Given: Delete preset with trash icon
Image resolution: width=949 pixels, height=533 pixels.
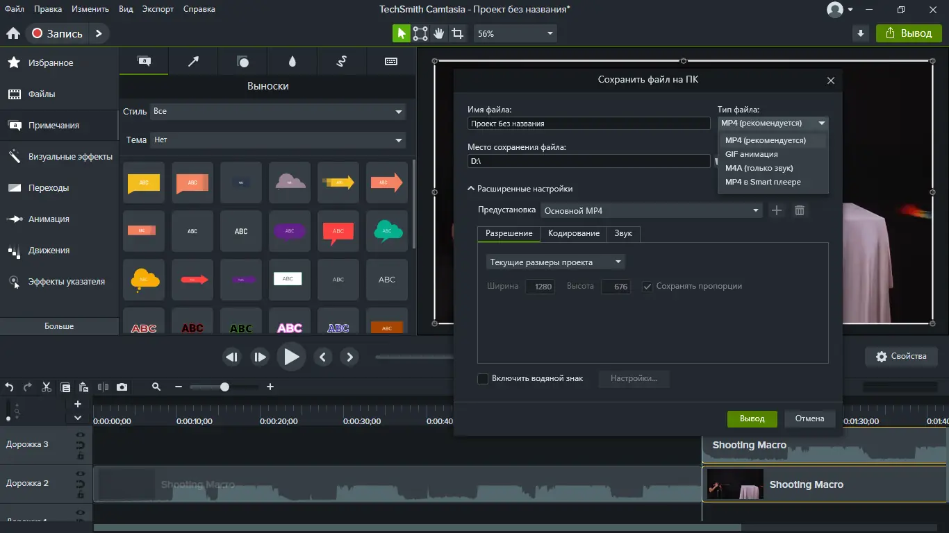Looking at the screenshot, I should 799,210.
